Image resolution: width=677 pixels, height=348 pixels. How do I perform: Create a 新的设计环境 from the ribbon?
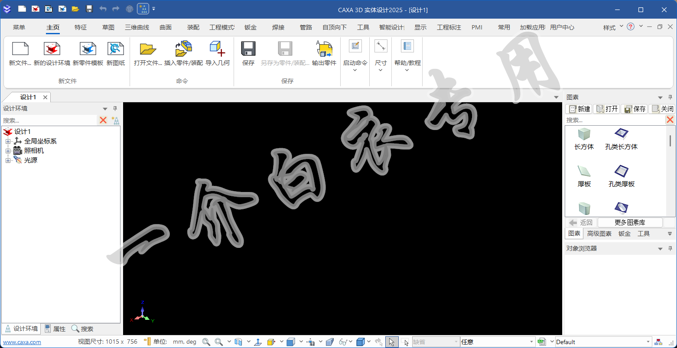pos(52,49)
